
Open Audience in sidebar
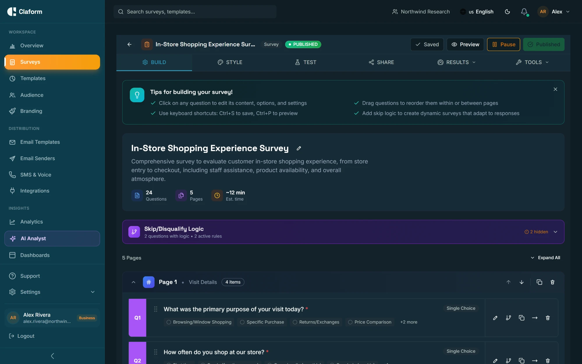coord(52,95)
